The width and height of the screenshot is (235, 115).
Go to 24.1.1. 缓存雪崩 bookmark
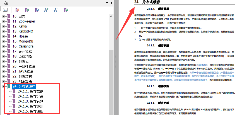(31, 91)
